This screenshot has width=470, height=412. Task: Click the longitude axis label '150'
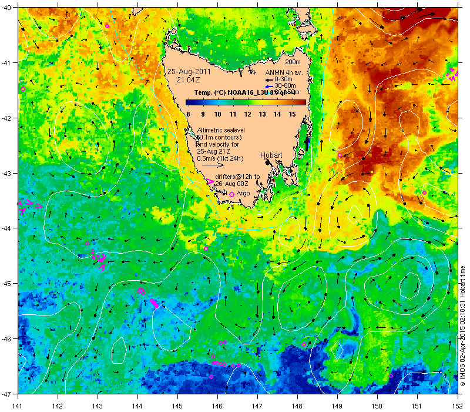[x=377, y=406]
